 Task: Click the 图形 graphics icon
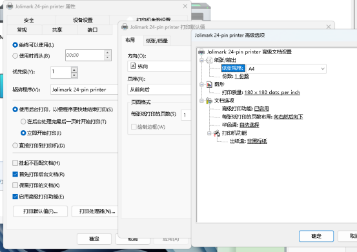point(209,84)
